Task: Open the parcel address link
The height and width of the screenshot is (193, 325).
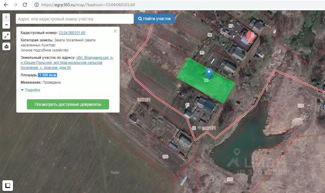Action: click(67, 63)
